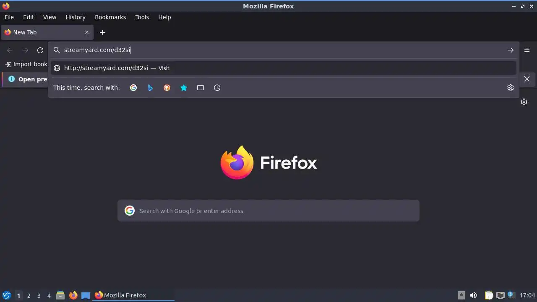Focus the Search with Google page box

click(x=268, y=211)
